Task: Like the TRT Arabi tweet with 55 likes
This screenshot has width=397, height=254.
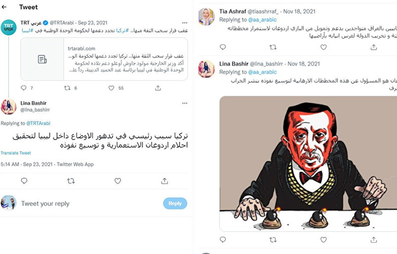Action: tap(111, 88)
